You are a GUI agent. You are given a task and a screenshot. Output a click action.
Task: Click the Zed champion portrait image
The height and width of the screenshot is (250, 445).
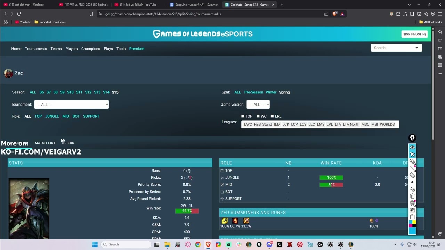pyautogui.click(x=29, y=208)
